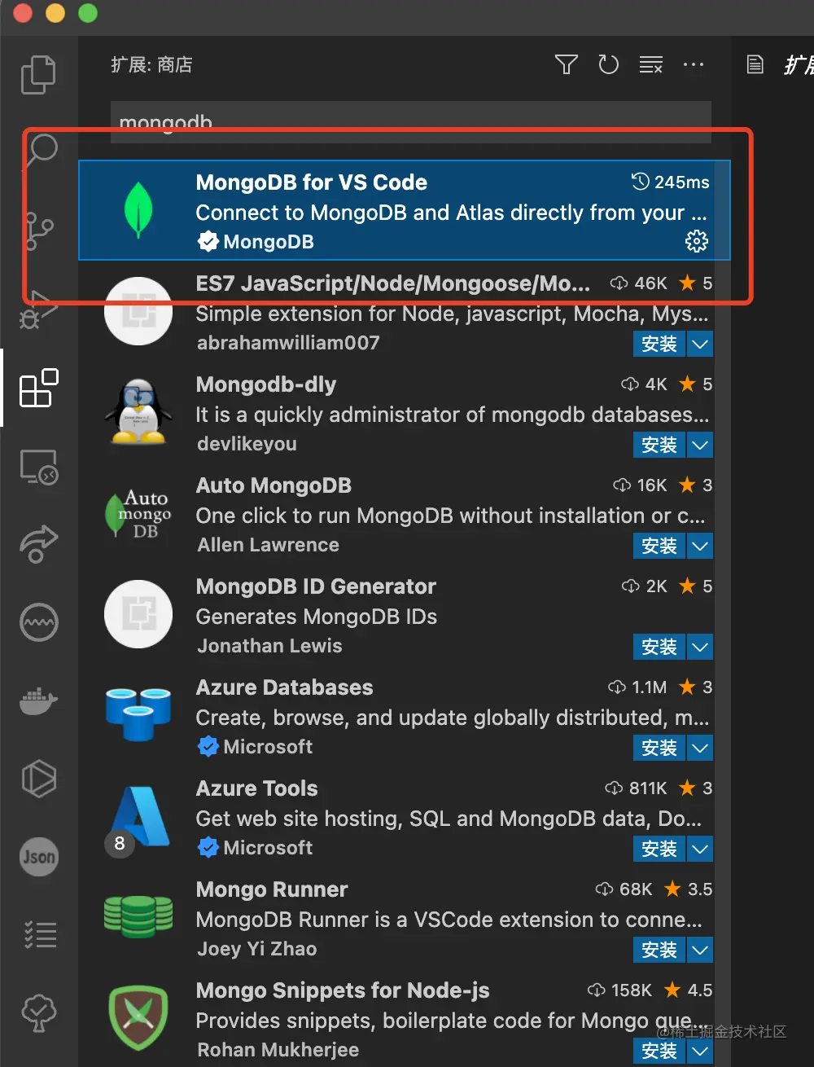Expand the install dropdown for Azure Tools
The width and height of the screenshot is (814, 1067).
(x=700, y=849)
